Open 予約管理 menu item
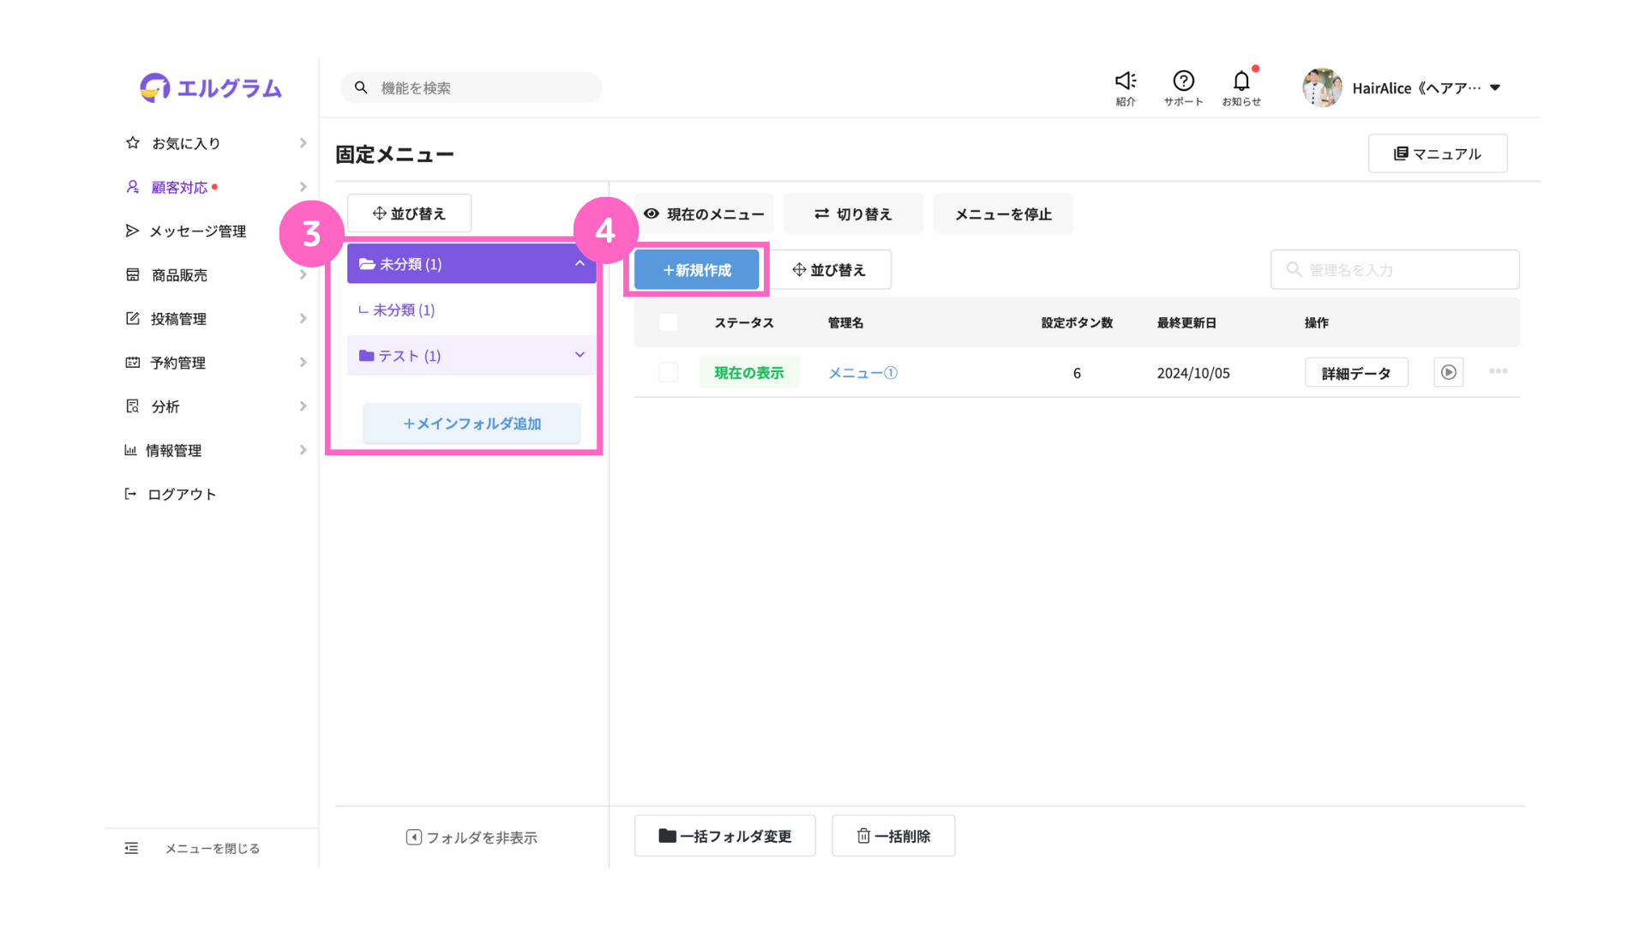 [x=177, y=363]
